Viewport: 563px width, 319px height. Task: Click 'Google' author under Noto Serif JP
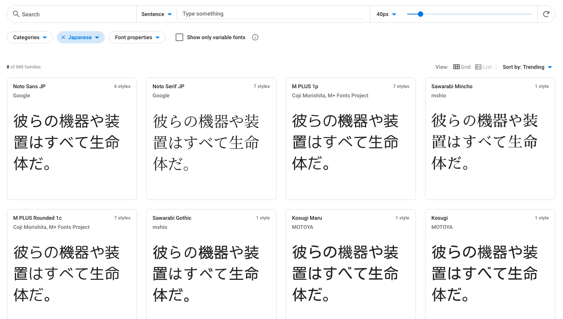click(161, 95)
